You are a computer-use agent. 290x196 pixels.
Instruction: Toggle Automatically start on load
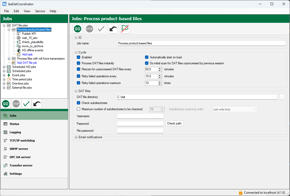pos(147,57)
